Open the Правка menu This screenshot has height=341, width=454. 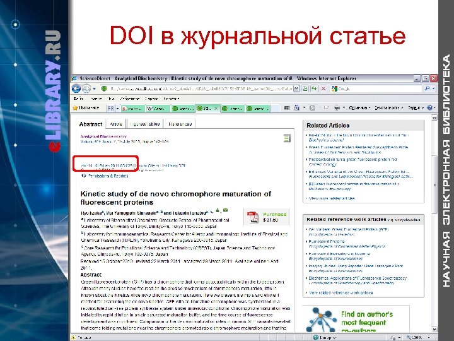(x=96, y=99)
